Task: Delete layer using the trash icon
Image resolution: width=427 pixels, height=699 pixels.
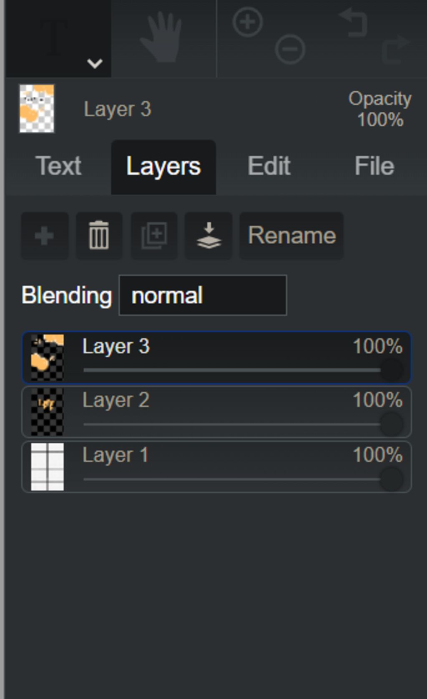Action: (99, 236)
